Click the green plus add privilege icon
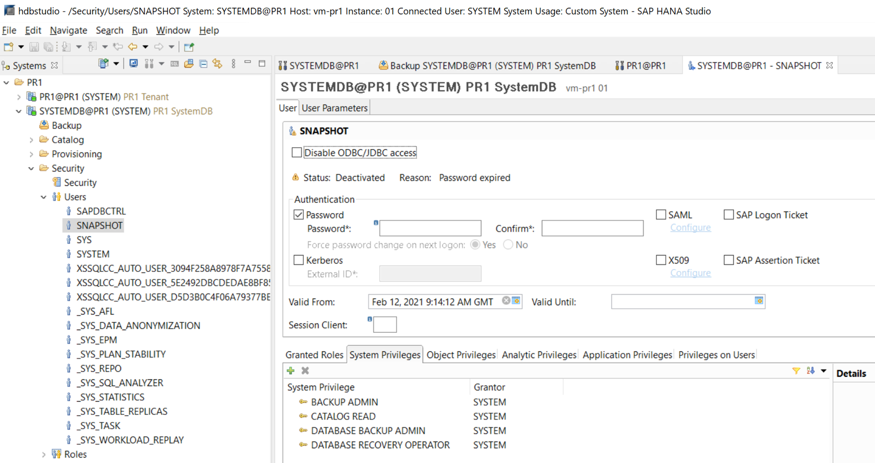Screen dimensions: 875x463 (291, 371)
